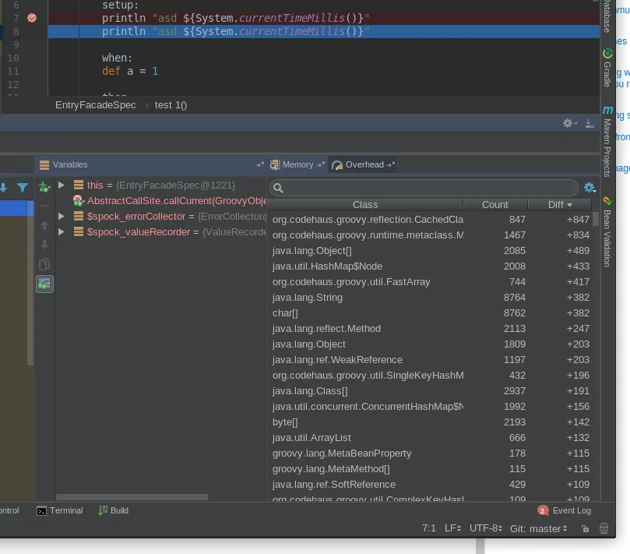Image resolution: width=630 pixels, height=554 pixels.
Task: Select java.util.HashMap$Node row
Action: click(431, 266)
